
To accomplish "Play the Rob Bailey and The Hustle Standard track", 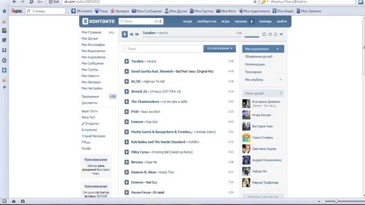I will point(127,142).
